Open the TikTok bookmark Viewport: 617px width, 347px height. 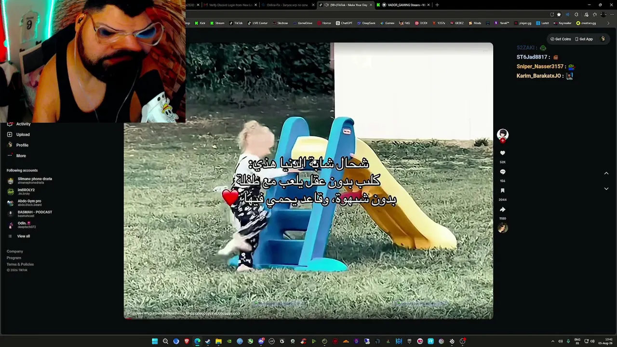(236, 23)
